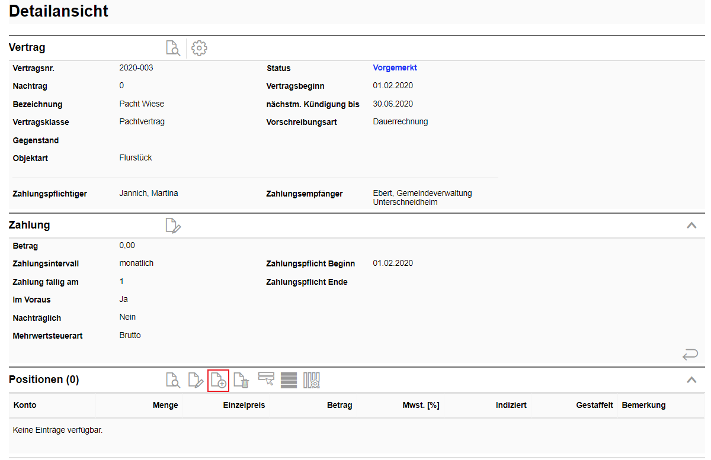Image resolution: width=711 pixels, height=460 pixels.
Task: Add a new position entry
Action: point(218,380)
